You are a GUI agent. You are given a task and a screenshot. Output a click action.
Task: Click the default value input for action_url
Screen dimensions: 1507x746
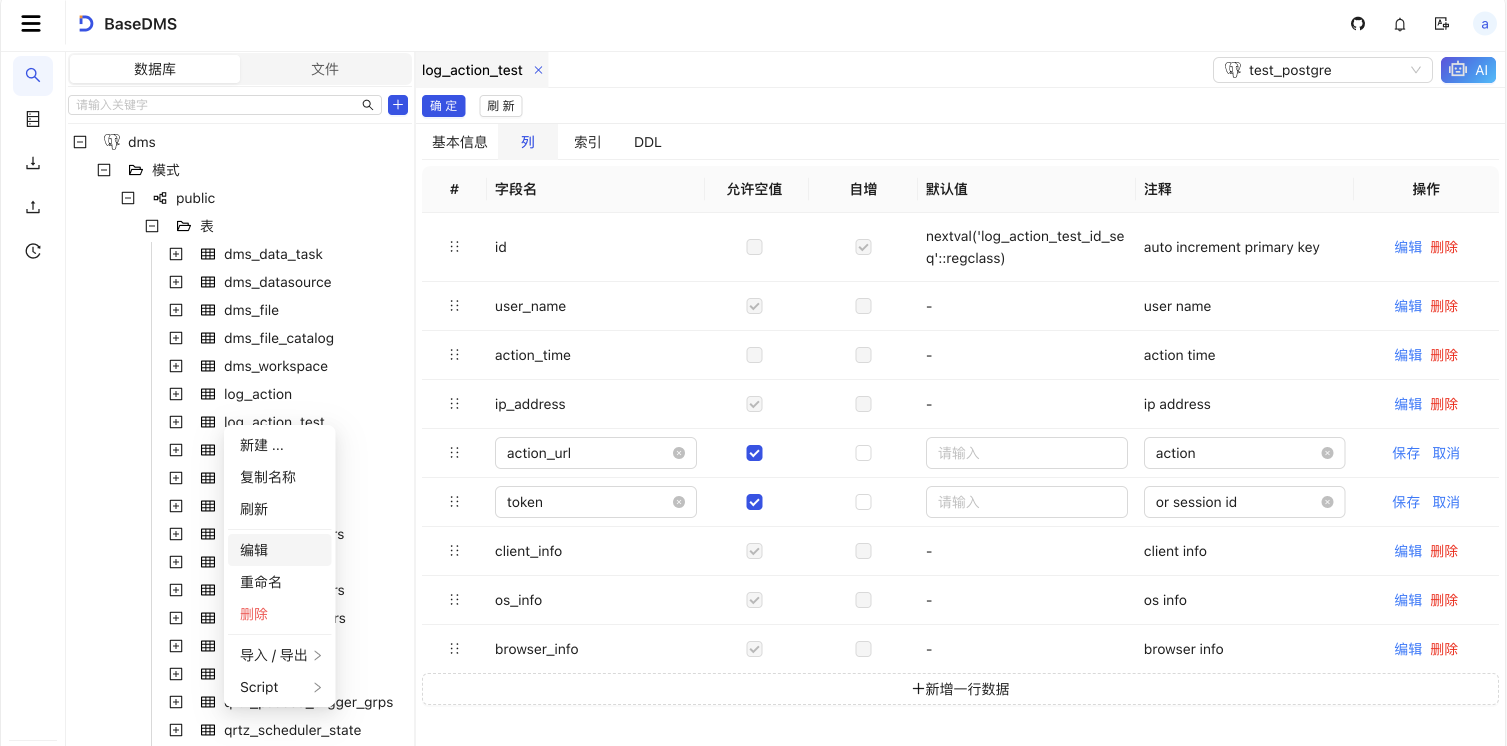1025,453
